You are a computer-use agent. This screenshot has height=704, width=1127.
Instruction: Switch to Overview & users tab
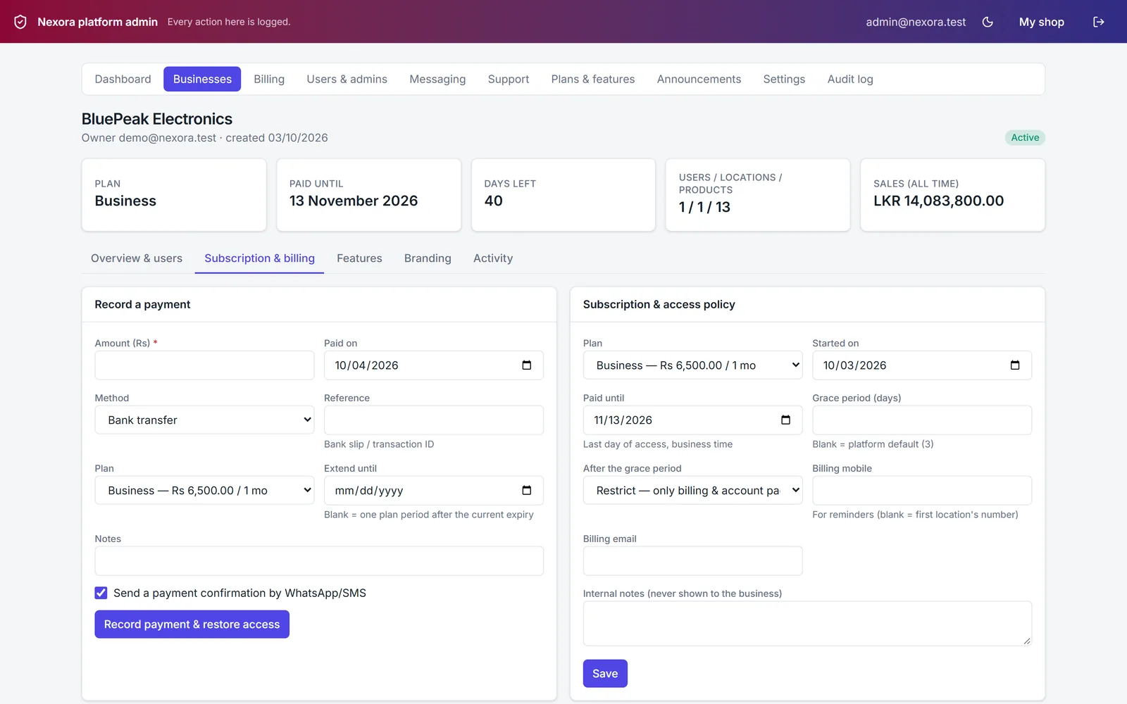click(137, 258)
